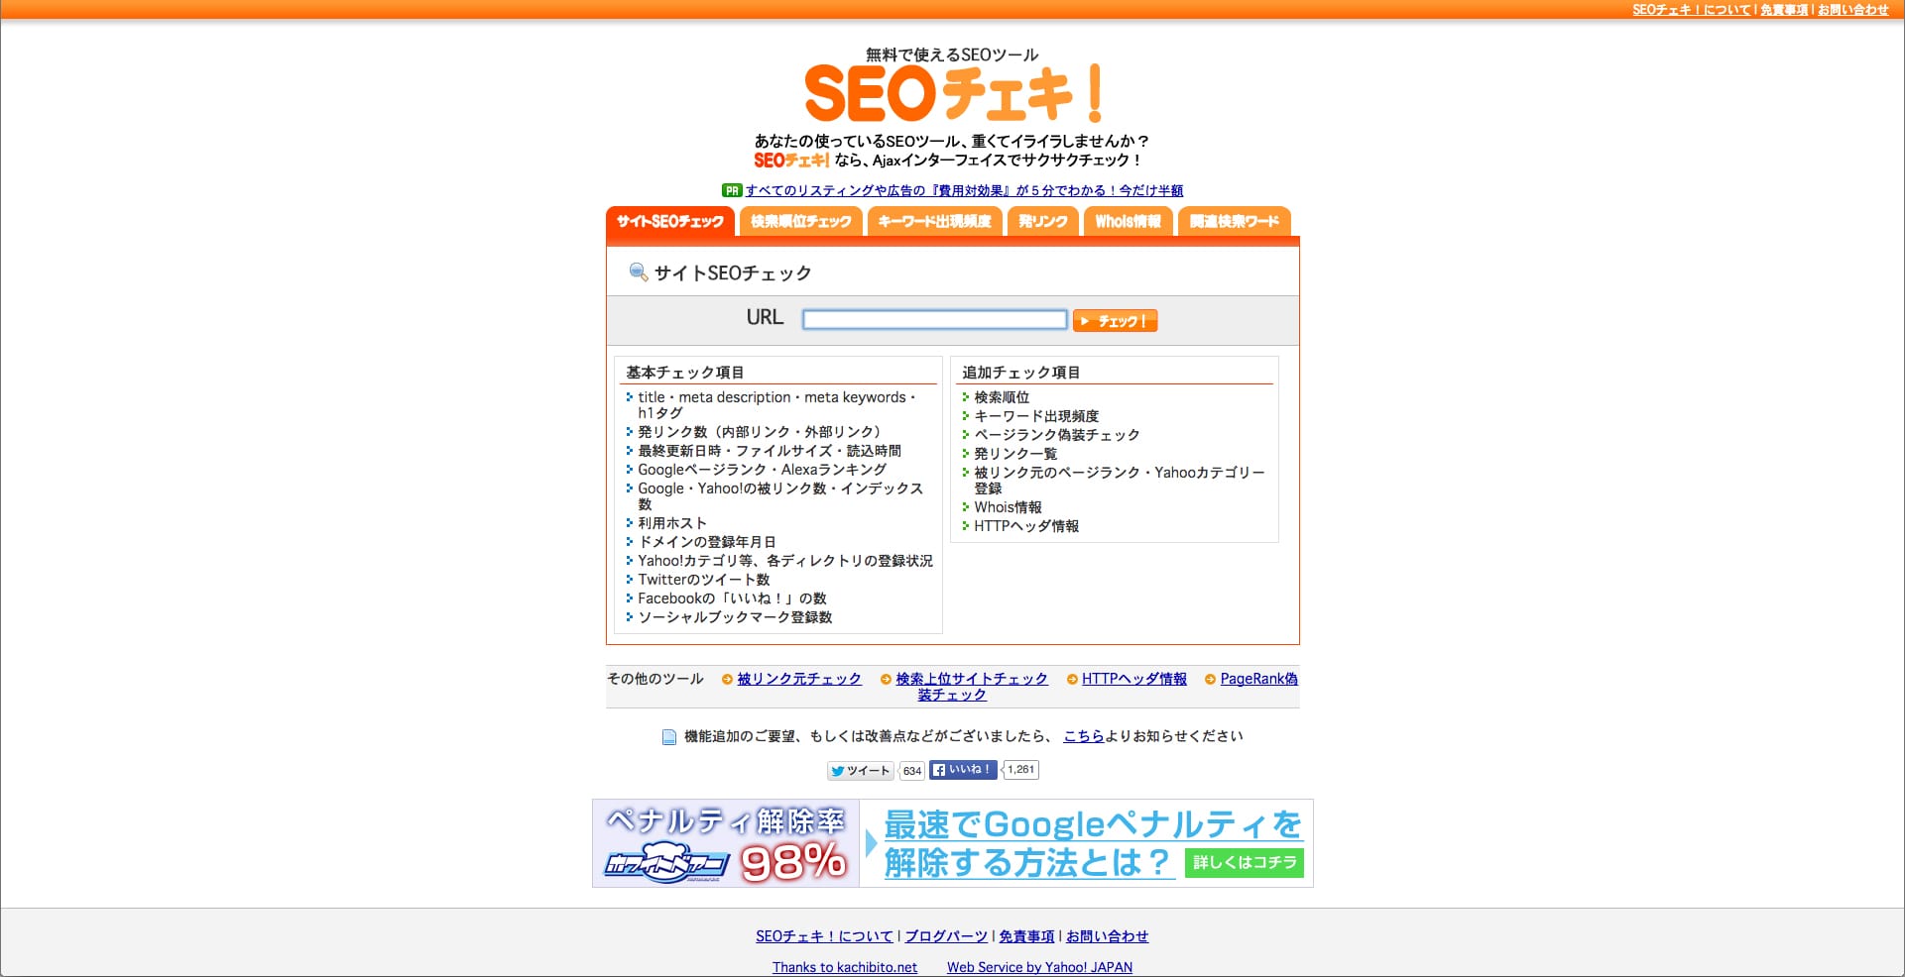Screen dimensions: 1905x977
Task: Click the 'その他のツール' label
Action: (x=655, y=679)
